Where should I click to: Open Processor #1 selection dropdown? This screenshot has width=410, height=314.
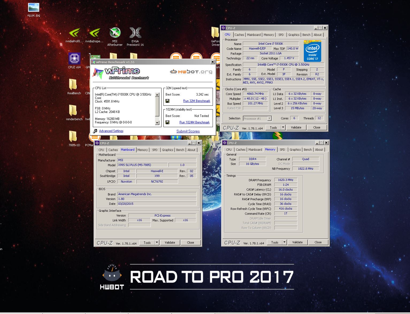pyautogui.click(x=257, y=118)
